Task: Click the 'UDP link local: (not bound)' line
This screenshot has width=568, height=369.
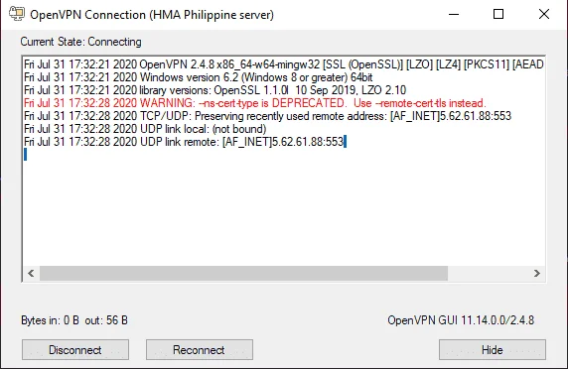Action: [x=145, y=129]
